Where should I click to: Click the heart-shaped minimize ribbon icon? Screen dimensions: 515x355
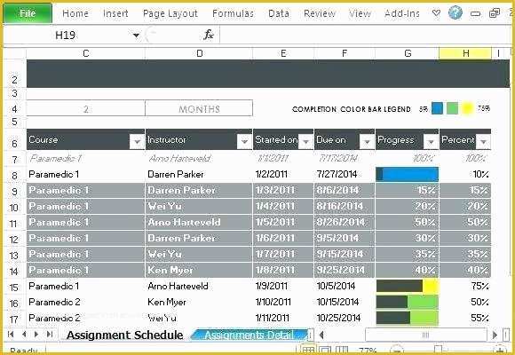click(x=436, y=13)
